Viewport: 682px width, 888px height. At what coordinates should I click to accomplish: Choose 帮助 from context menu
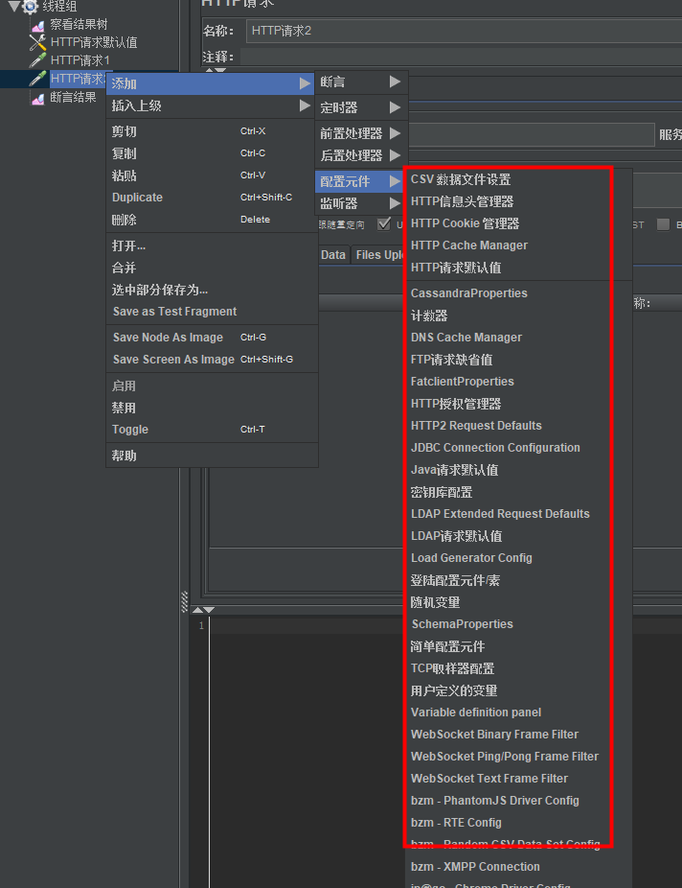(x=212, y=456)
